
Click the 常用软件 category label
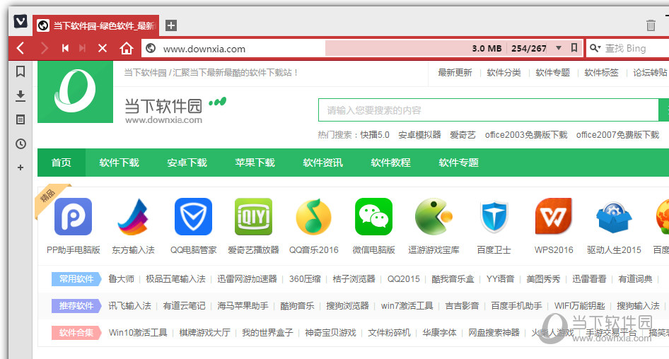tap(76, 279)
